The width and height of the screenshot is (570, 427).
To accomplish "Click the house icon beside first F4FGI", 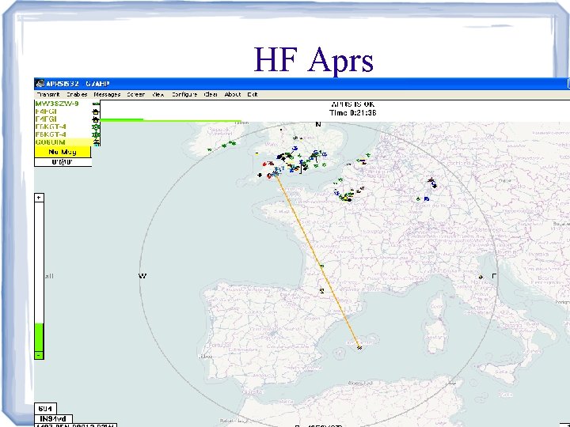I will [97, 111].
